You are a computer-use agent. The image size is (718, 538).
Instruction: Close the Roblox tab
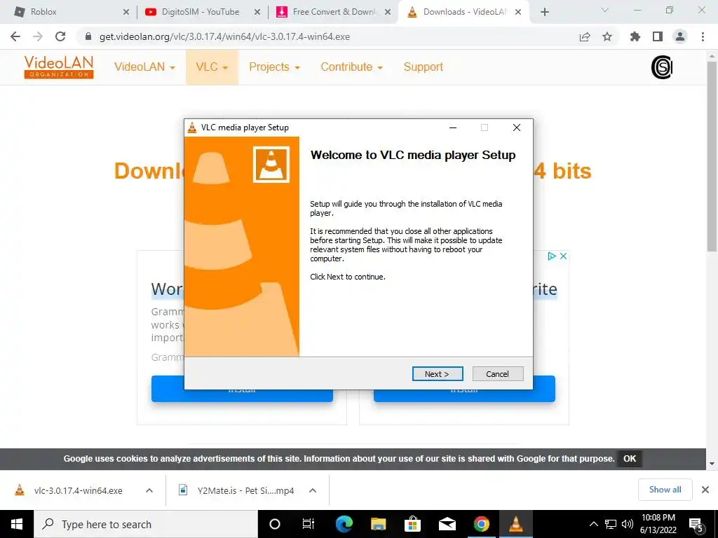(x=126, y=13)
